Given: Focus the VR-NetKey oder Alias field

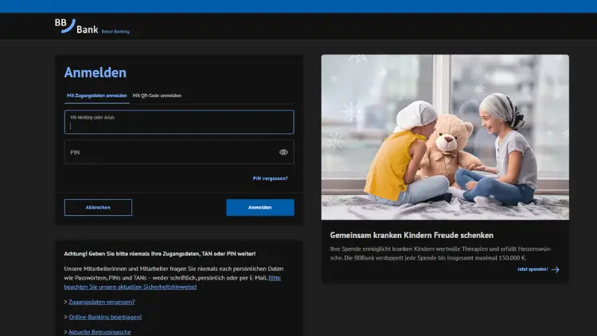Looking at the screenshot, I should (x=179, y=122).
